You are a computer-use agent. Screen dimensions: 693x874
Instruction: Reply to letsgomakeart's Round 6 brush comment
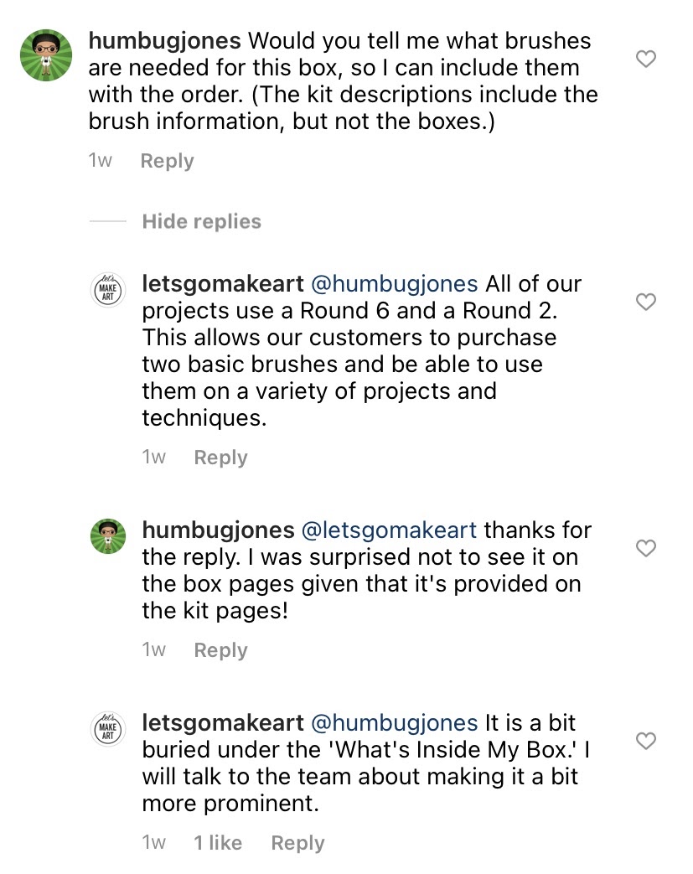click(220, 457)
